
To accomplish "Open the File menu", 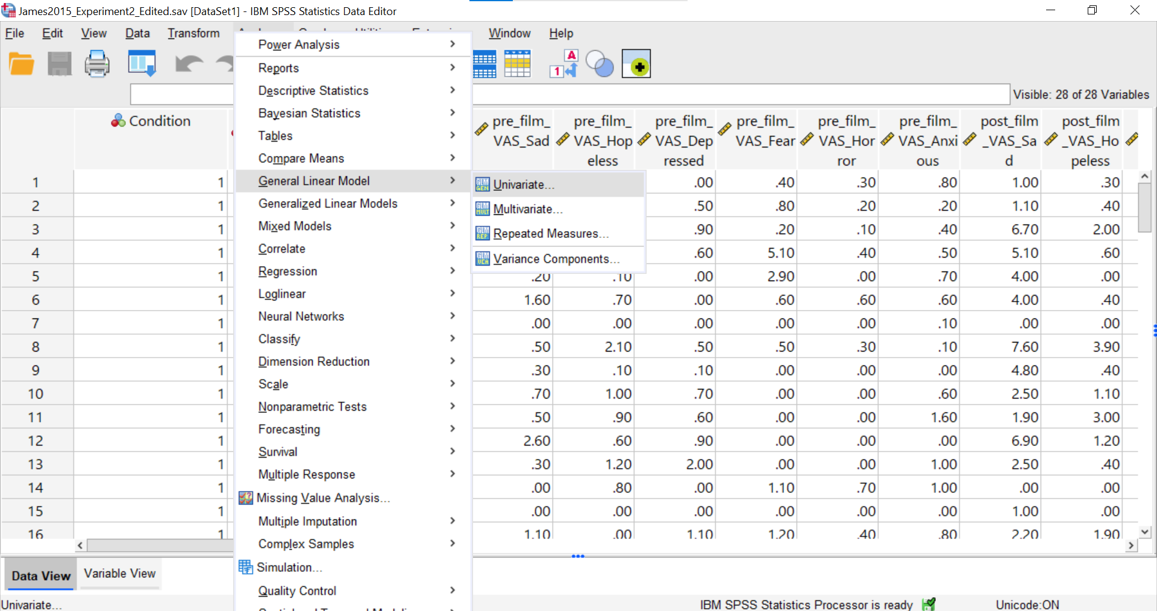I will (x=14, y=33).
